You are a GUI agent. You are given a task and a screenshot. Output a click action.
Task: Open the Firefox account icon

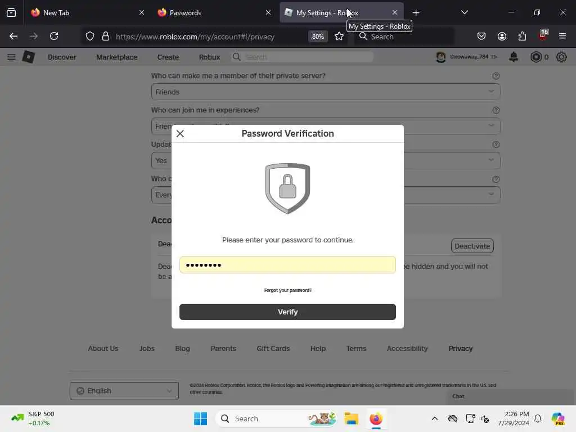pos(502,36)
